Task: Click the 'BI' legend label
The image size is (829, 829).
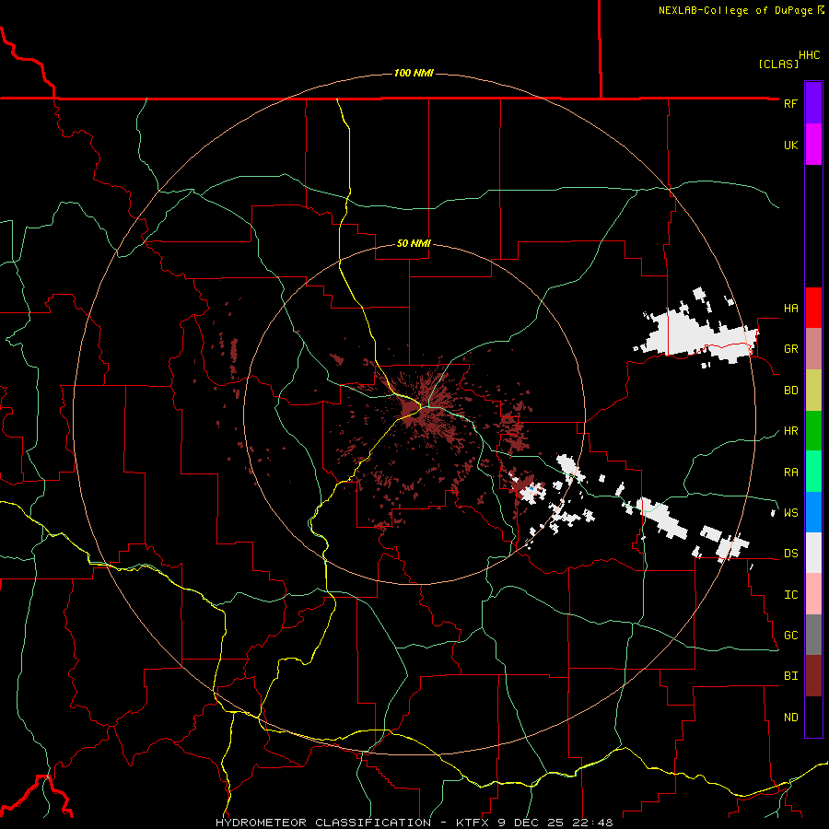Action: point(790,676)
